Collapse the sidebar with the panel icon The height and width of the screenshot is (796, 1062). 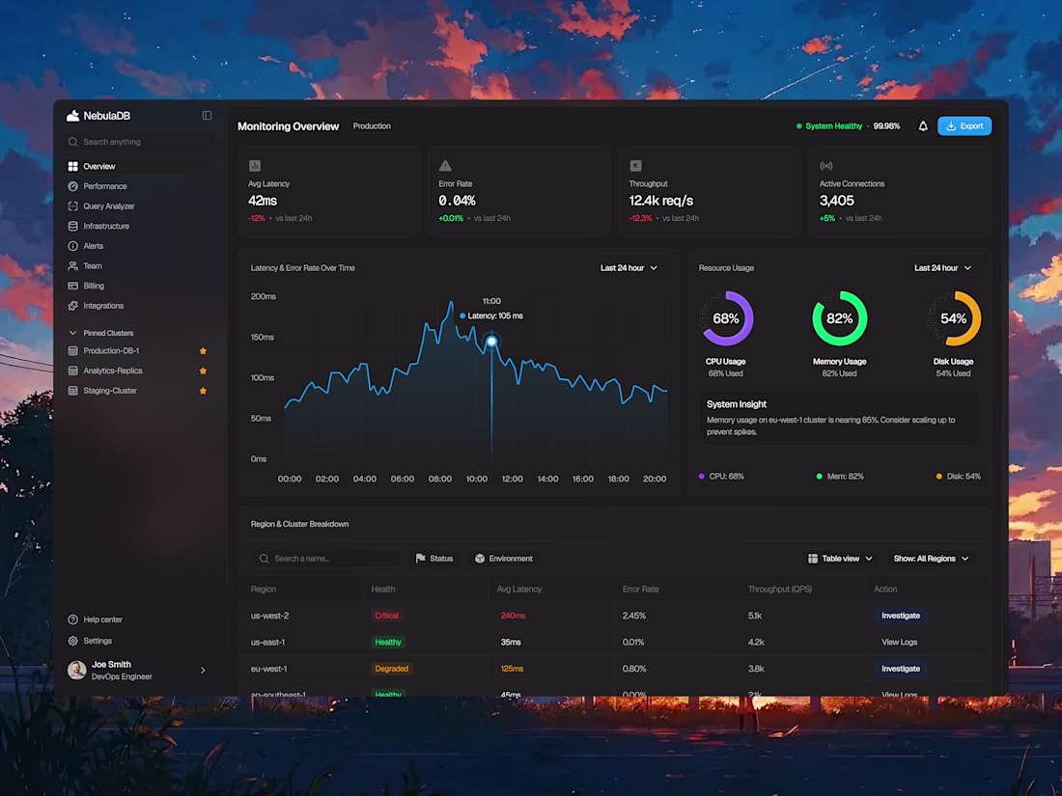(x=208, y=116)
